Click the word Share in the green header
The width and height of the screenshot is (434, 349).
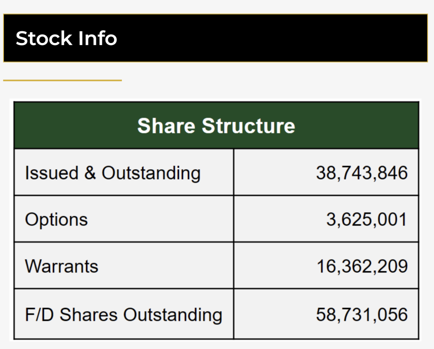(x=166, y=125)
